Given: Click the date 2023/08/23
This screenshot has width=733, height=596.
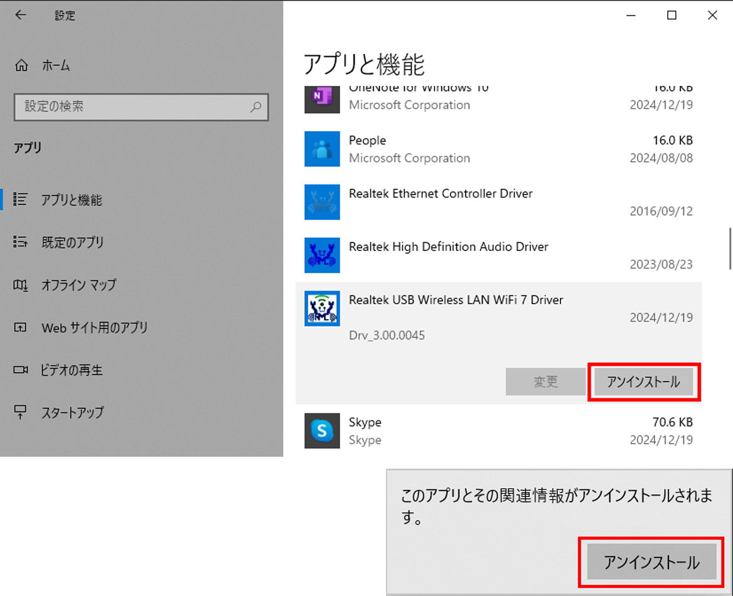Looking at the screenshot, I should [661, 265].
